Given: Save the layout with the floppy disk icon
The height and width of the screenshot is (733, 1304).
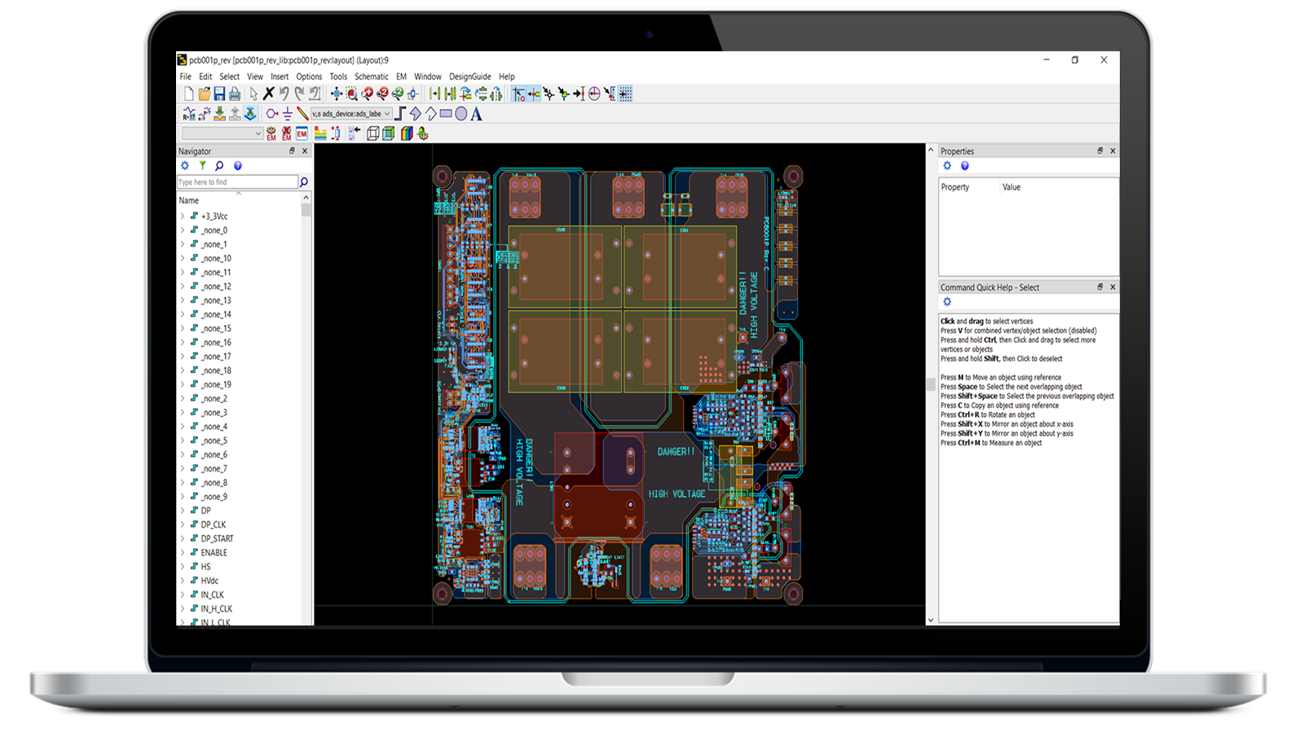Looking at the screenshot, I should pyautogui.click(x=219, y=94).
